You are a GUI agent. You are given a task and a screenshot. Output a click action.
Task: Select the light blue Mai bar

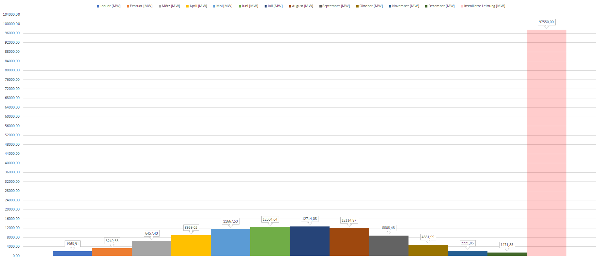coord(230,242)
